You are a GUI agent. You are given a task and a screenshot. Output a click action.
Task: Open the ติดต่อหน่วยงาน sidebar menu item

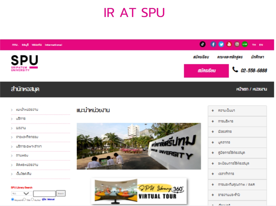click(27, 165)
